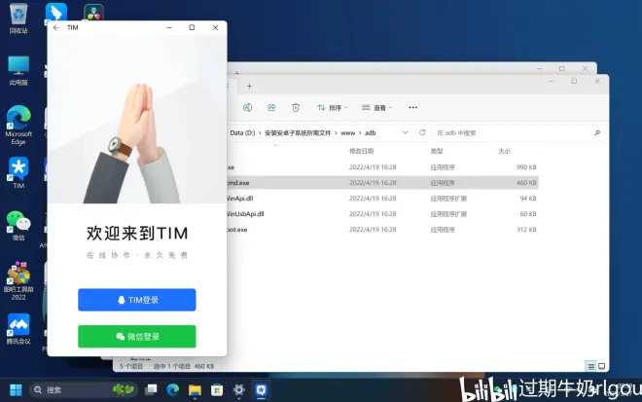642x402 pixels.
Task: Select the 此电脑 desktop icon
Action: click(x=18, y=70)
